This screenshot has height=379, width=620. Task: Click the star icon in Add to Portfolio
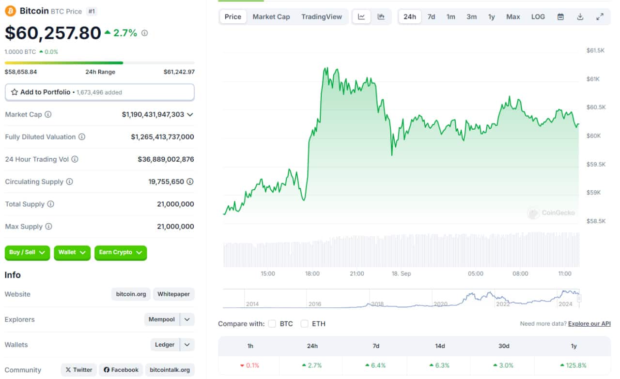click(15, 92)
